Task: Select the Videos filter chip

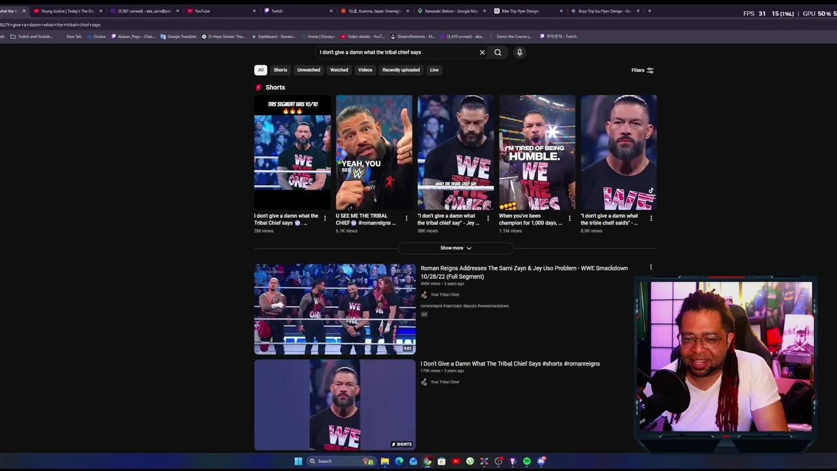Action: [x=365, y=70]
